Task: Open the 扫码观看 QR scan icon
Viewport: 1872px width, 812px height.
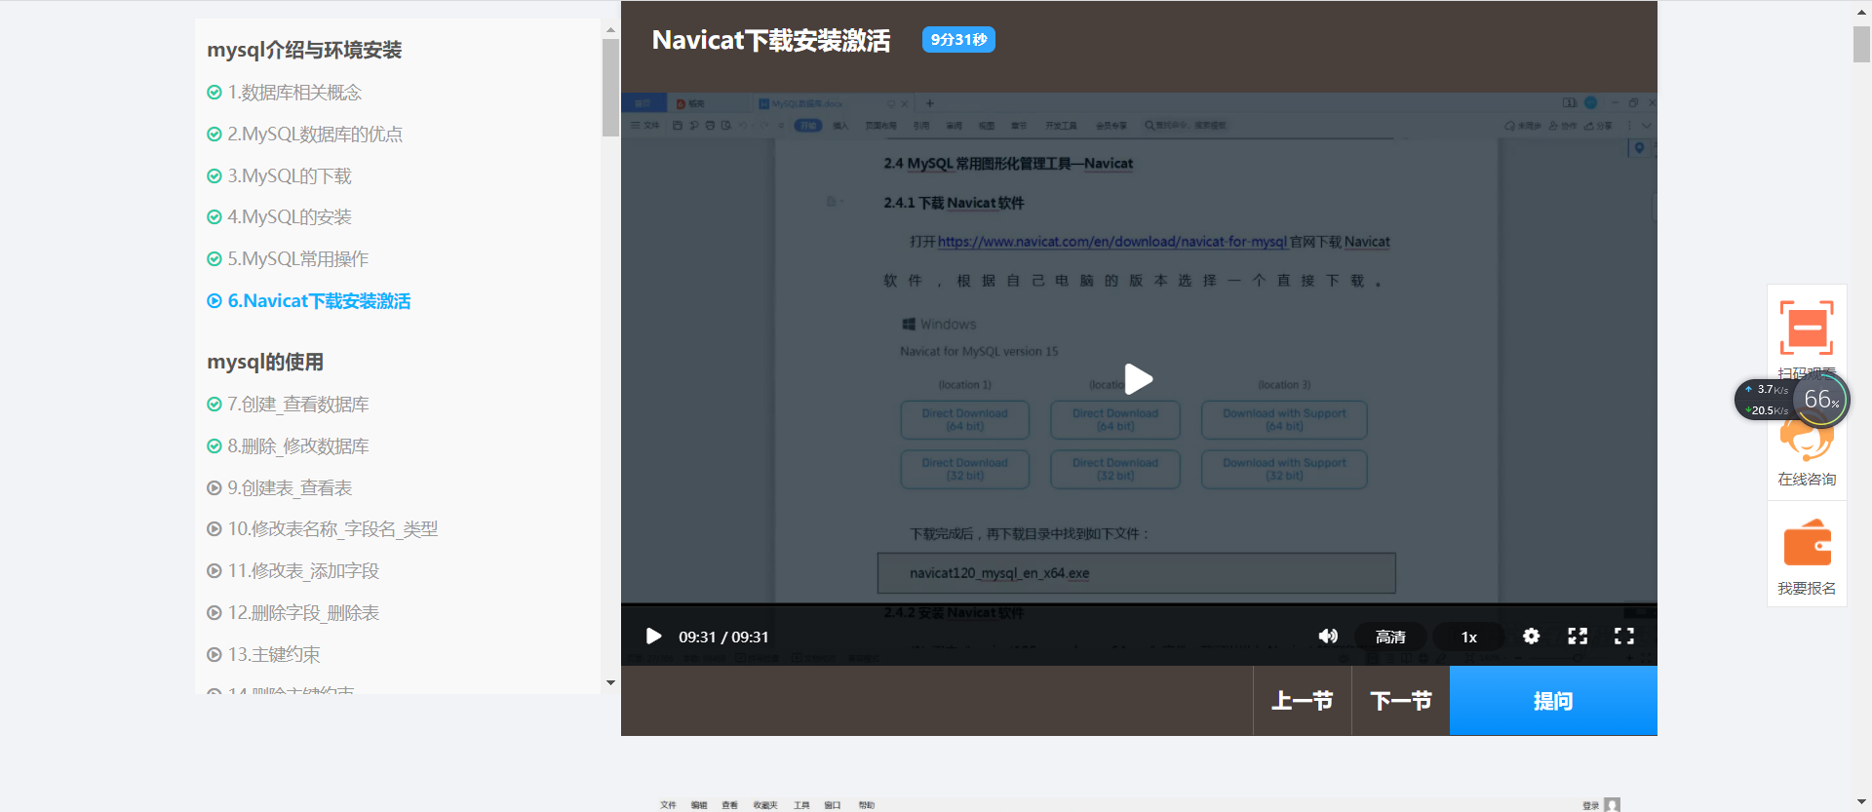Action: tap(1807, 328)
